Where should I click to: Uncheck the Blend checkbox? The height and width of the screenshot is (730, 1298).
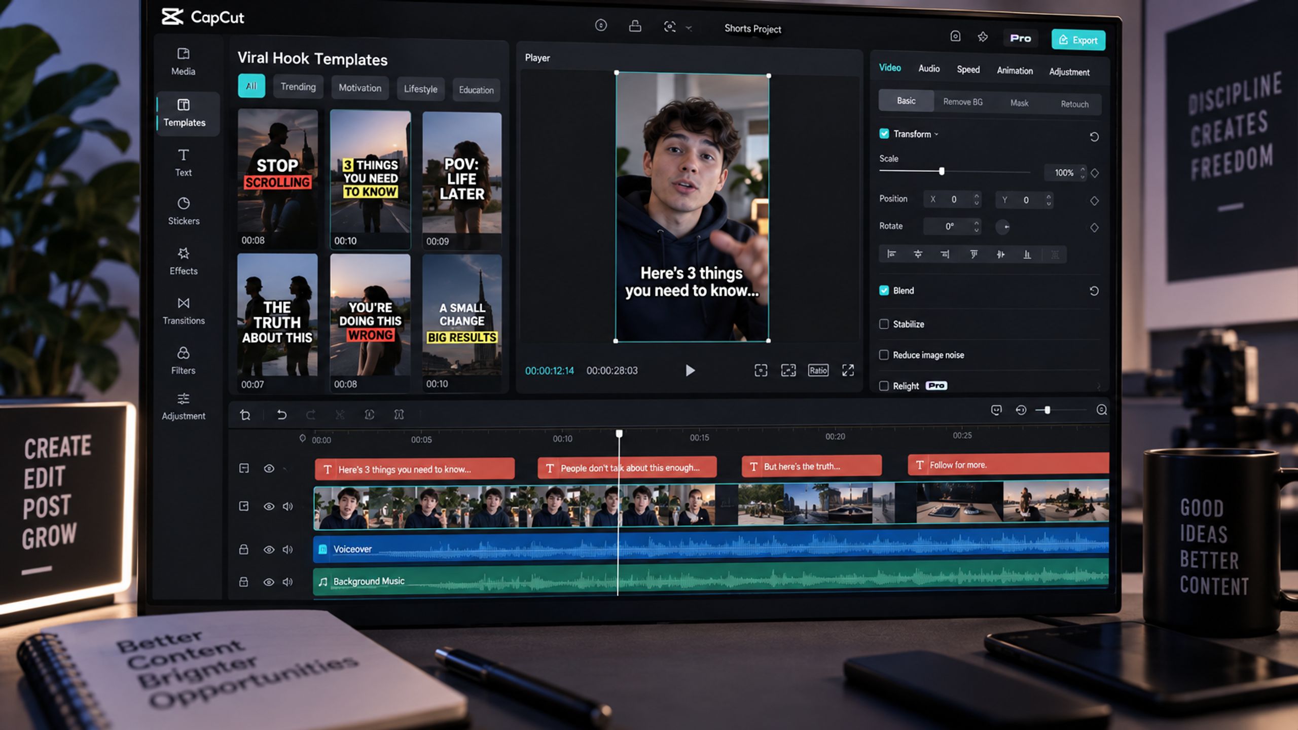click(x=884, y=290)
